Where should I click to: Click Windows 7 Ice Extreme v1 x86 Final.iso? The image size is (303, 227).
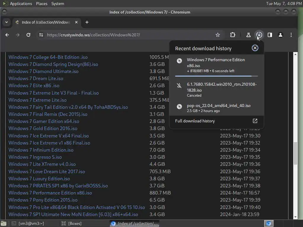[x=49, y=143]
